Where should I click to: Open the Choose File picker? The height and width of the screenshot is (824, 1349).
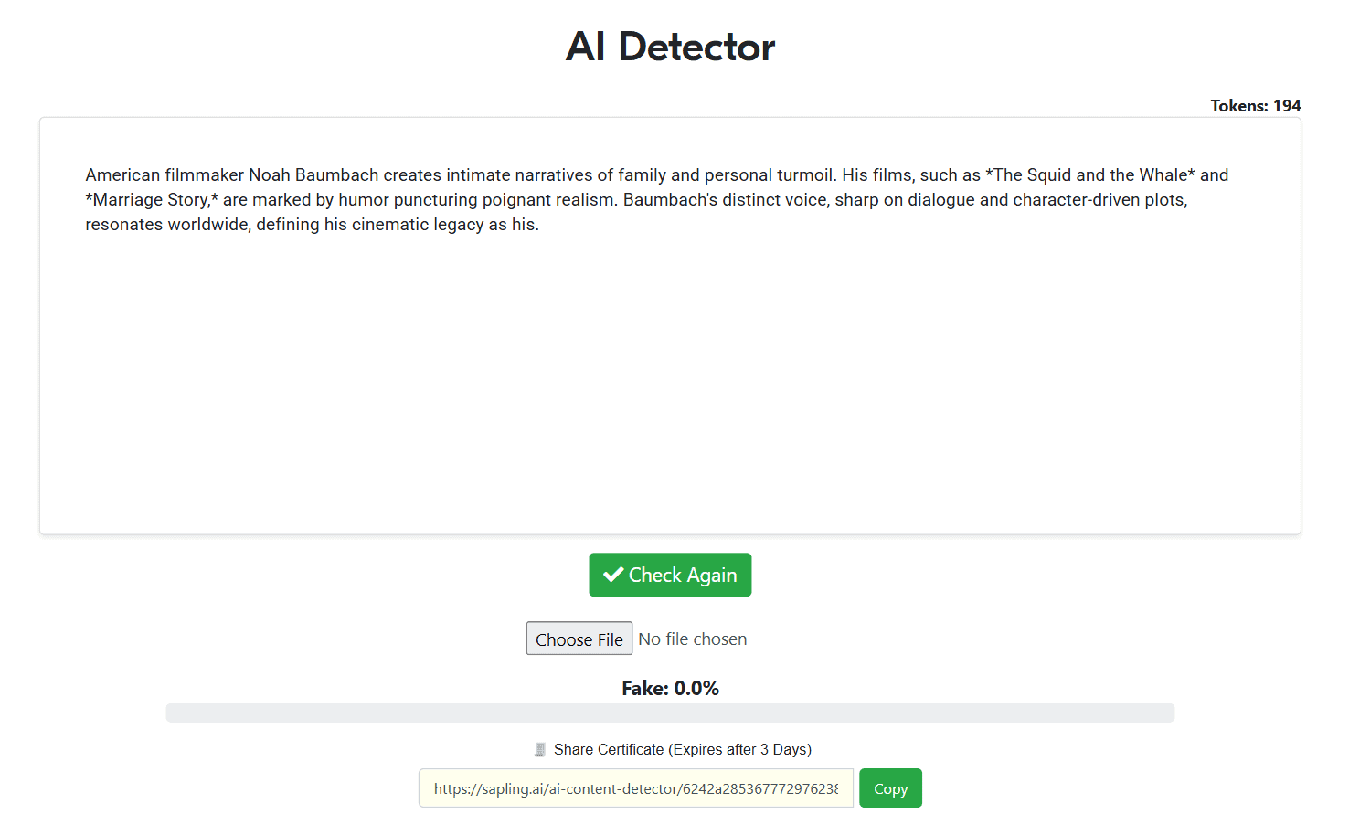click(579, 639)
